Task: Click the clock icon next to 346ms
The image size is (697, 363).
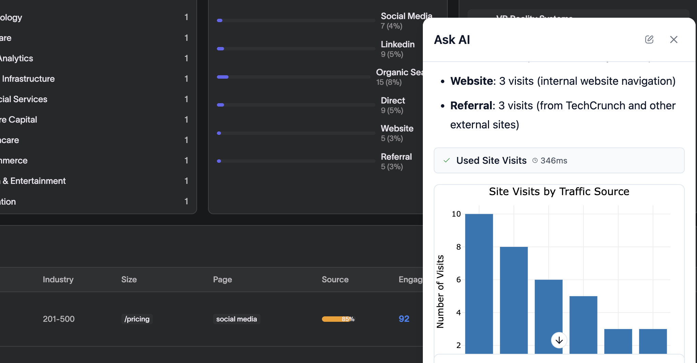Action: pos(535,160)
